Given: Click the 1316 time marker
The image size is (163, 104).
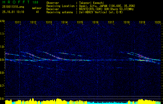Looking at the screenshot, I should (x=95, y=22).
